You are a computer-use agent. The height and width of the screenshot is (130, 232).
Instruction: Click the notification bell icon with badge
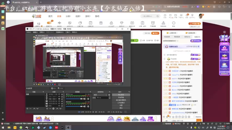coord(187,15)
